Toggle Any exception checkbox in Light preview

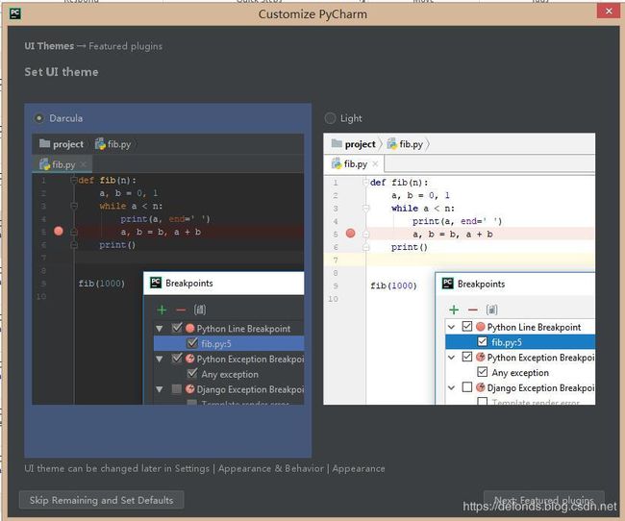[483, 372]
